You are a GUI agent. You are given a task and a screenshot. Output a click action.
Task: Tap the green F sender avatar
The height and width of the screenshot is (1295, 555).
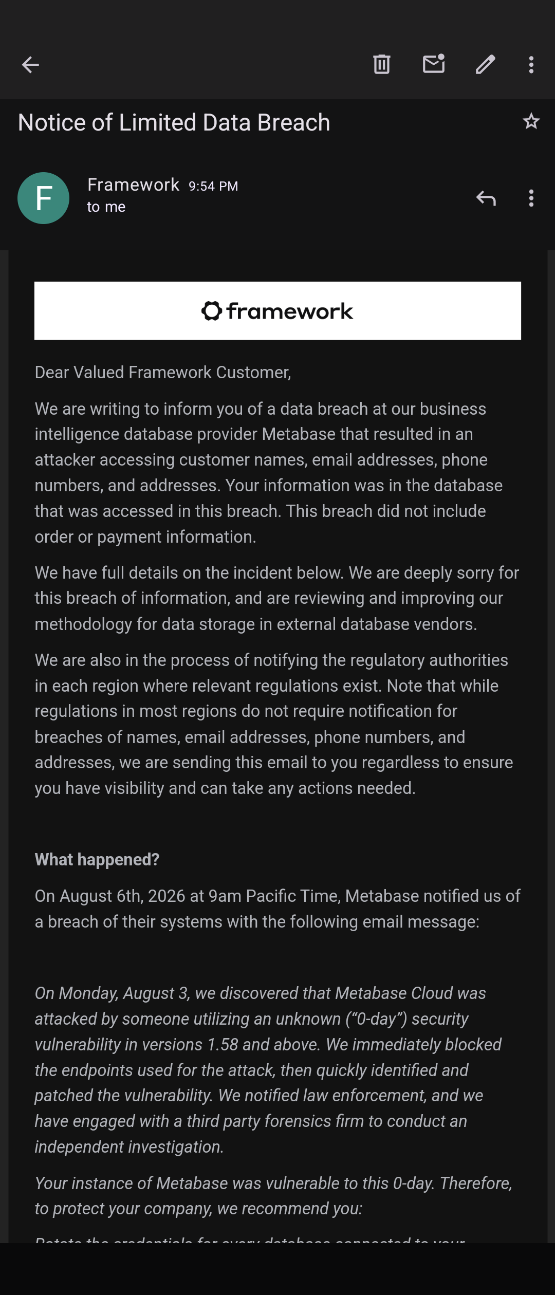click(43, 198)
